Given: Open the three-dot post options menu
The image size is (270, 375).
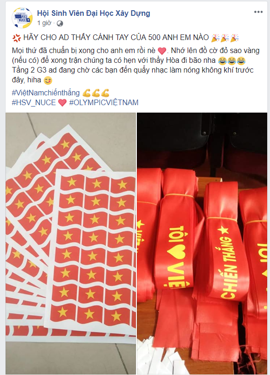Looking at the screenshot, I should pyautogui.click(x=258, y=12).
